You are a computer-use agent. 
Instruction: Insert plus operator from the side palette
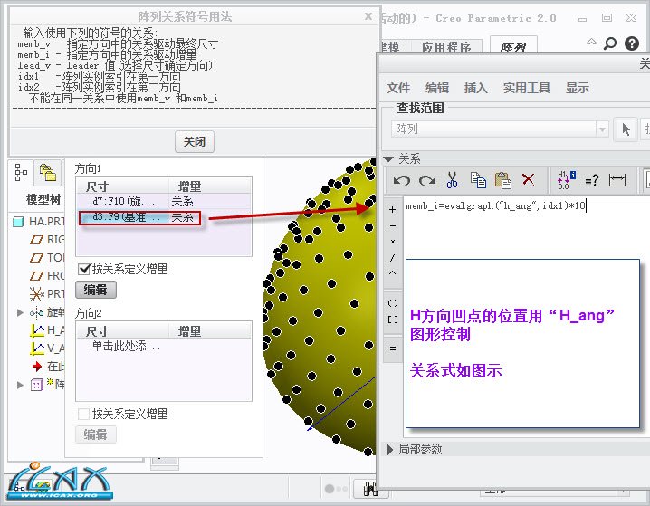(x=392, y=210)
